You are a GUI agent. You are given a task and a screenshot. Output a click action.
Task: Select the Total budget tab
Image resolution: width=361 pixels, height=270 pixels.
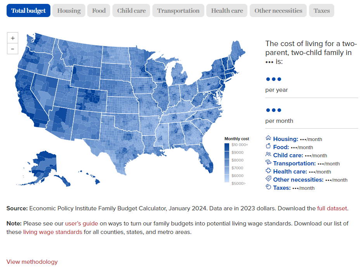click(x=28, y=10)
